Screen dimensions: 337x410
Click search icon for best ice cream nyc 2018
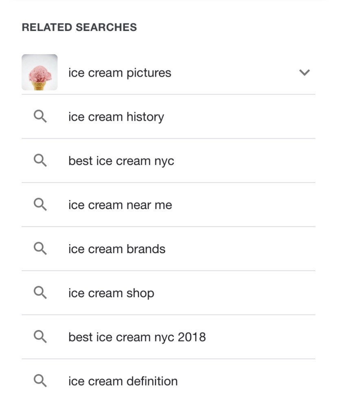pos(40,337)
